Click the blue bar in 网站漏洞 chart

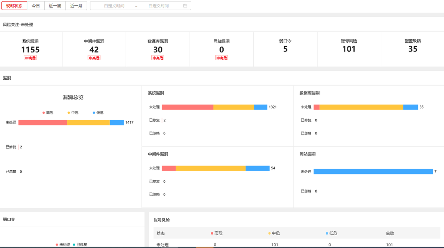click(x=373, y=172)
